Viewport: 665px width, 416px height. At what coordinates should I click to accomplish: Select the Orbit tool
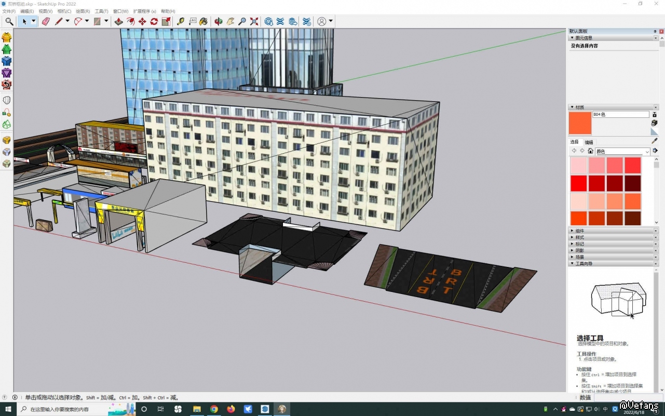pos(219,21)
